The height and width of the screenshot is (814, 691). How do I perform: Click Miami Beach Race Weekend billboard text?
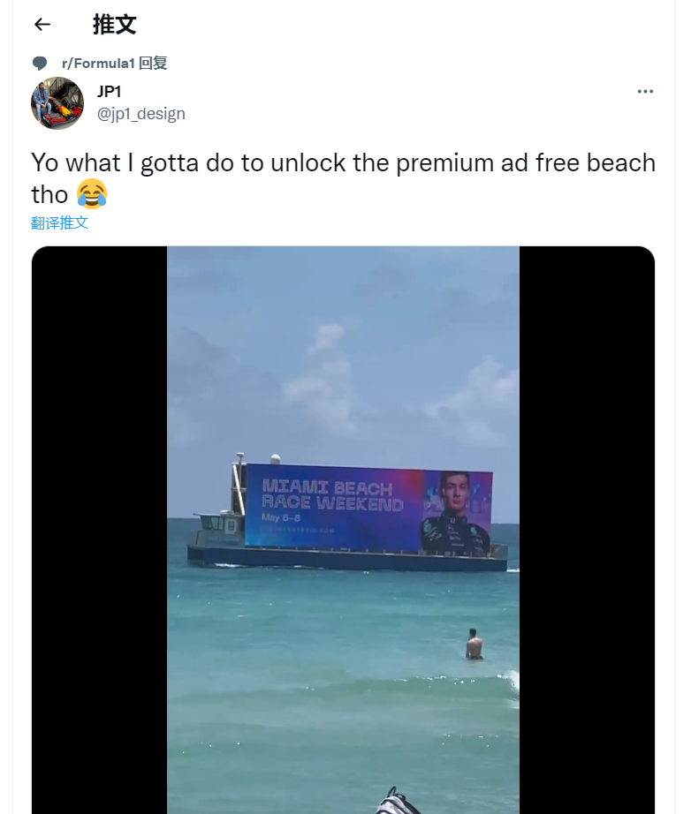[332, 494]
